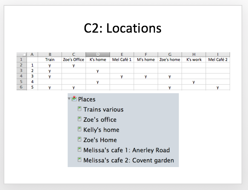Select all cells via the corner button
248x190 pixels.
pos(22,54)
